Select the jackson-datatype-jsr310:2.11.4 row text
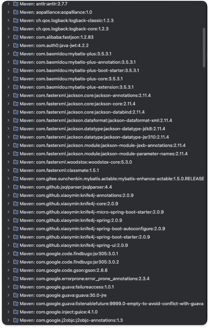209x328 pixels. (x=94, y=137)
